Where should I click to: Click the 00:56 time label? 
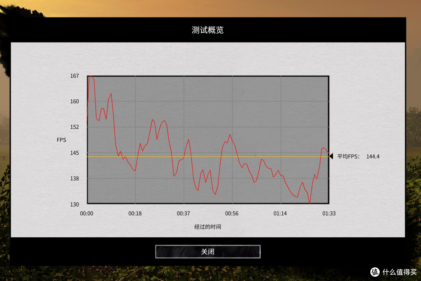232,213
